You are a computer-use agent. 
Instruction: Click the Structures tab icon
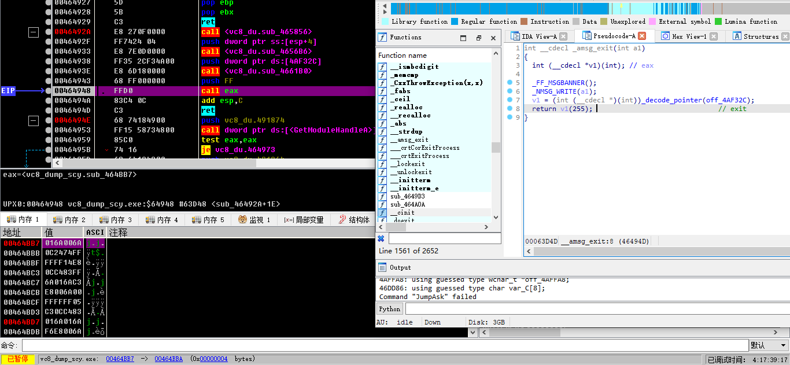[x=737, y=36]
